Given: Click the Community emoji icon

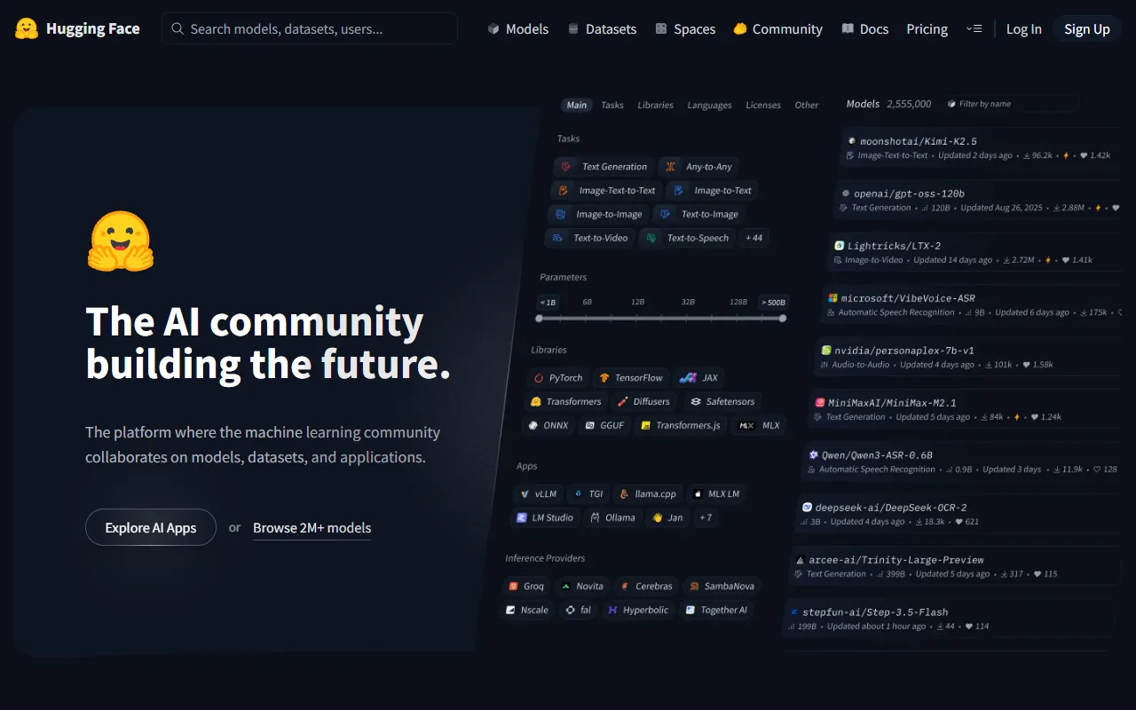Looking at the screenshot, I should click(x=740, y=29).
